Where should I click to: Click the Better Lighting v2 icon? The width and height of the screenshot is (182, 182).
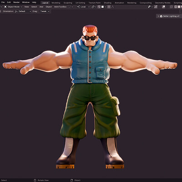[161, 16]
